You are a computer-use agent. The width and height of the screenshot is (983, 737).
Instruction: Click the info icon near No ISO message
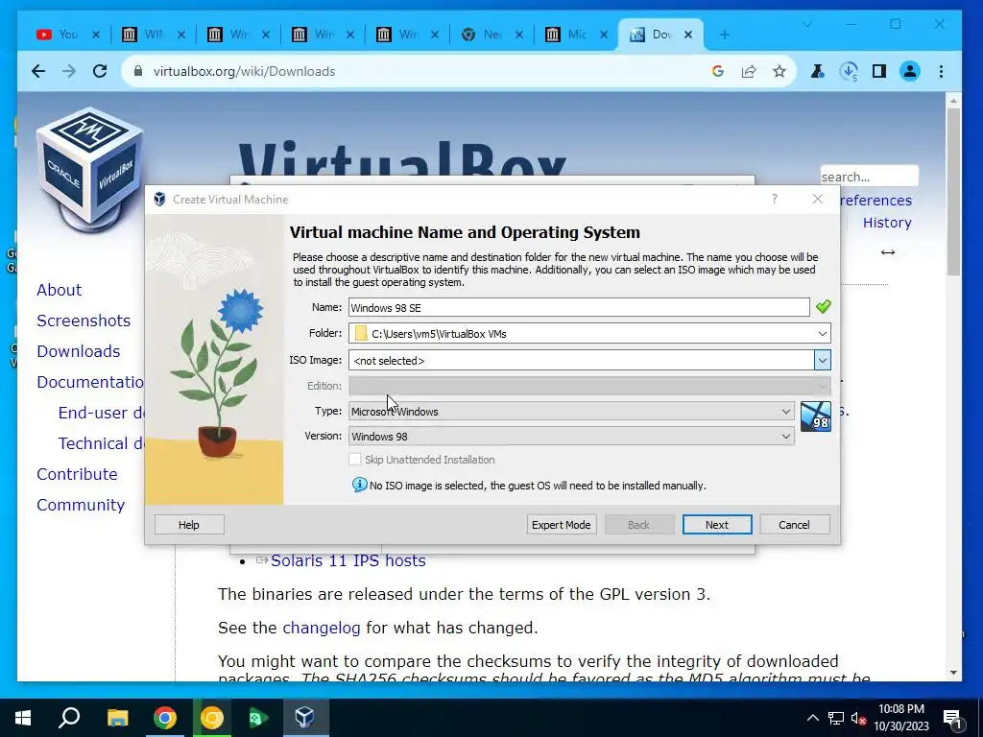(359, 485)
